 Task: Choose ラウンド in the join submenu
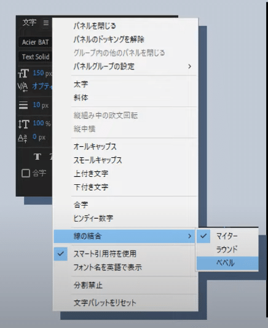[x=227, y=249]
